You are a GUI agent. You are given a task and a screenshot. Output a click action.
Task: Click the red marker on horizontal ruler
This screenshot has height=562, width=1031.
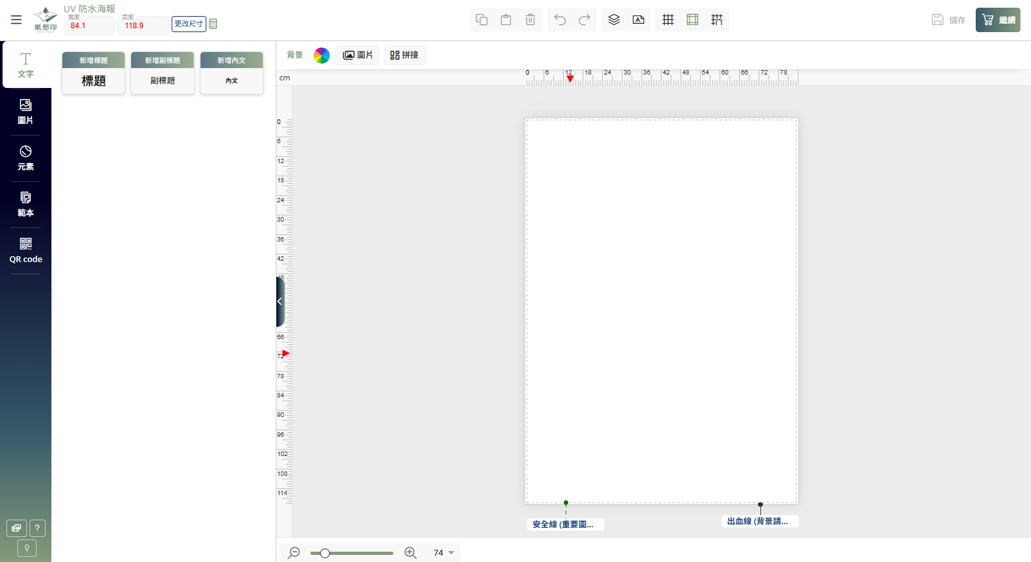tap(570, 78)
